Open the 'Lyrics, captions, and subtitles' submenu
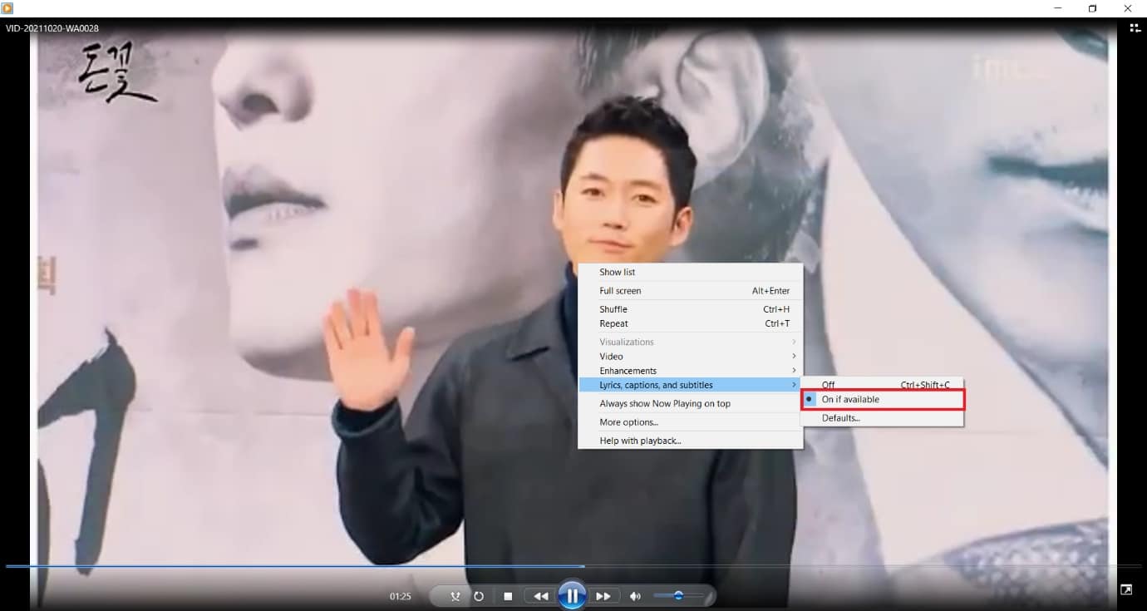1147x611 pixels. point(657,384)
